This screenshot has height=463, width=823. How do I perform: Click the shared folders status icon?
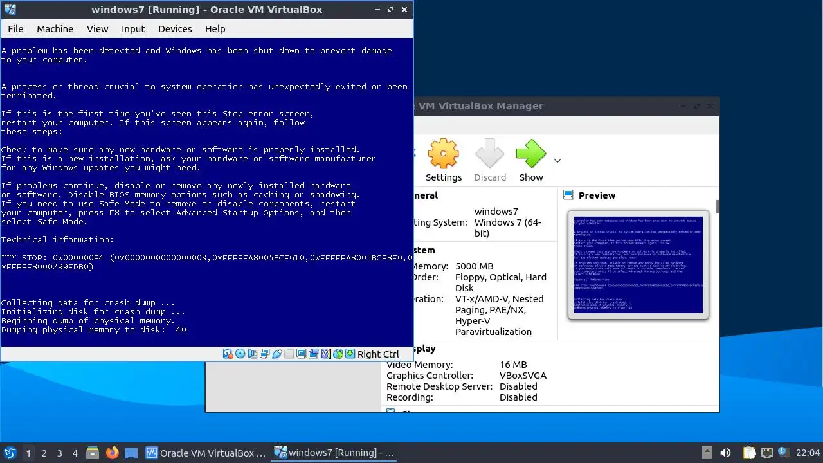(289, 354)
